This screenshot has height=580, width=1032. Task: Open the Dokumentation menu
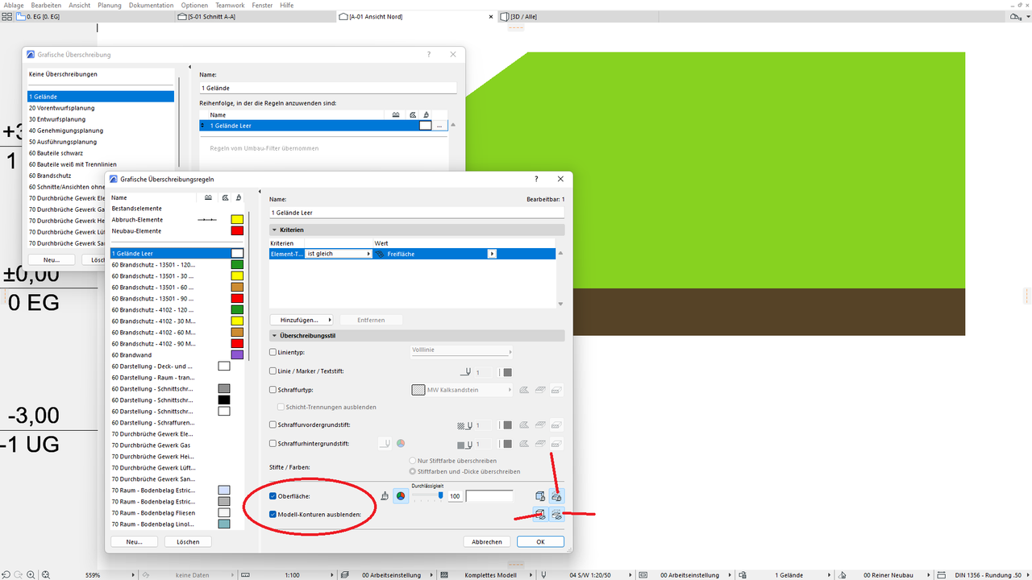click(153, 5)
